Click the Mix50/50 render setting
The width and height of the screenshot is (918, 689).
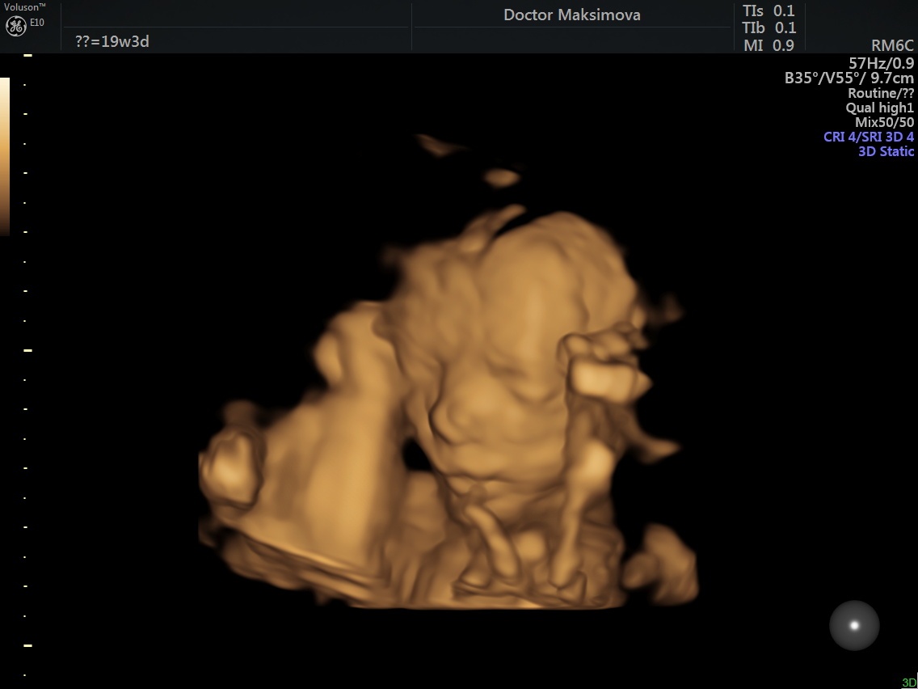tap(884, 122)
